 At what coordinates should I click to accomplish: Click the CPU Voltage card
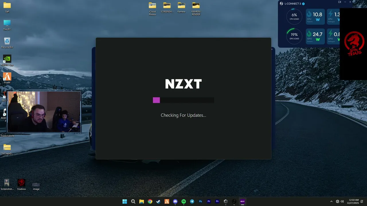[333, 17]
